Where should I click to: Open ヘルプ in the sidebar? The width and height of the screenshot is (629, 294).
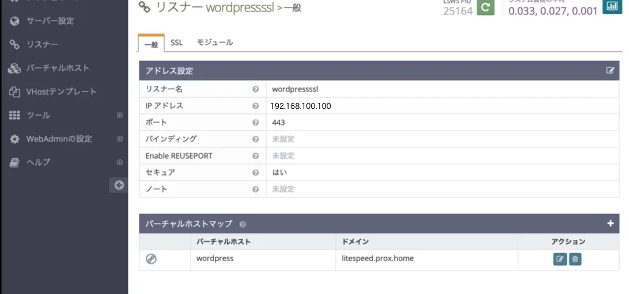pos(38,163)
